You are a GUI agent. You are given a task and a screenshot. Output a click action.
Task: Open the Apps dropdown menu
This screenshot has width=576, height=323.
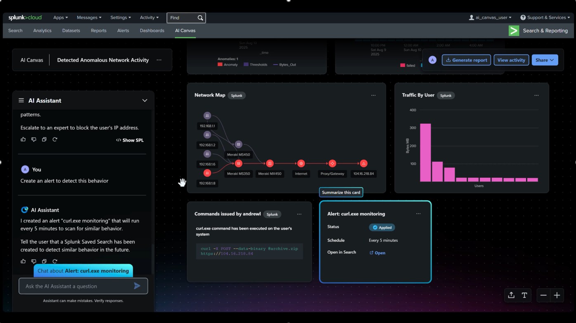coord(61,18)
